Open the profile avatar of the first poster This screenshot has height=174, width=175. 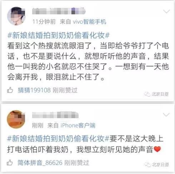pyautogui.click(x=16, y=16)
